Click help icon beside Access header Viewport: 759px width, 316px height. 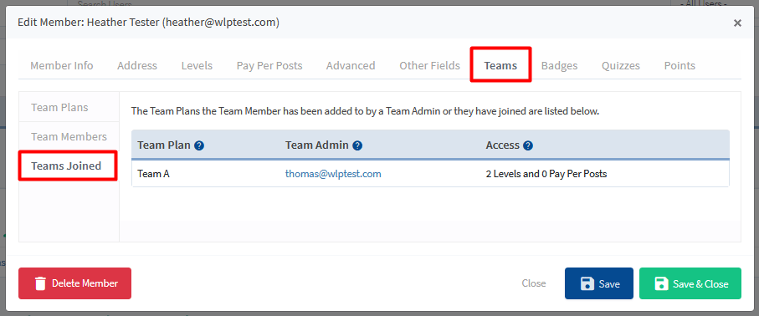(x=528, y=145)
